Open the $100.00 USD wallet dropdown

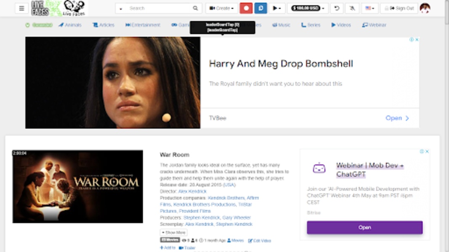[x=308, y=8]
